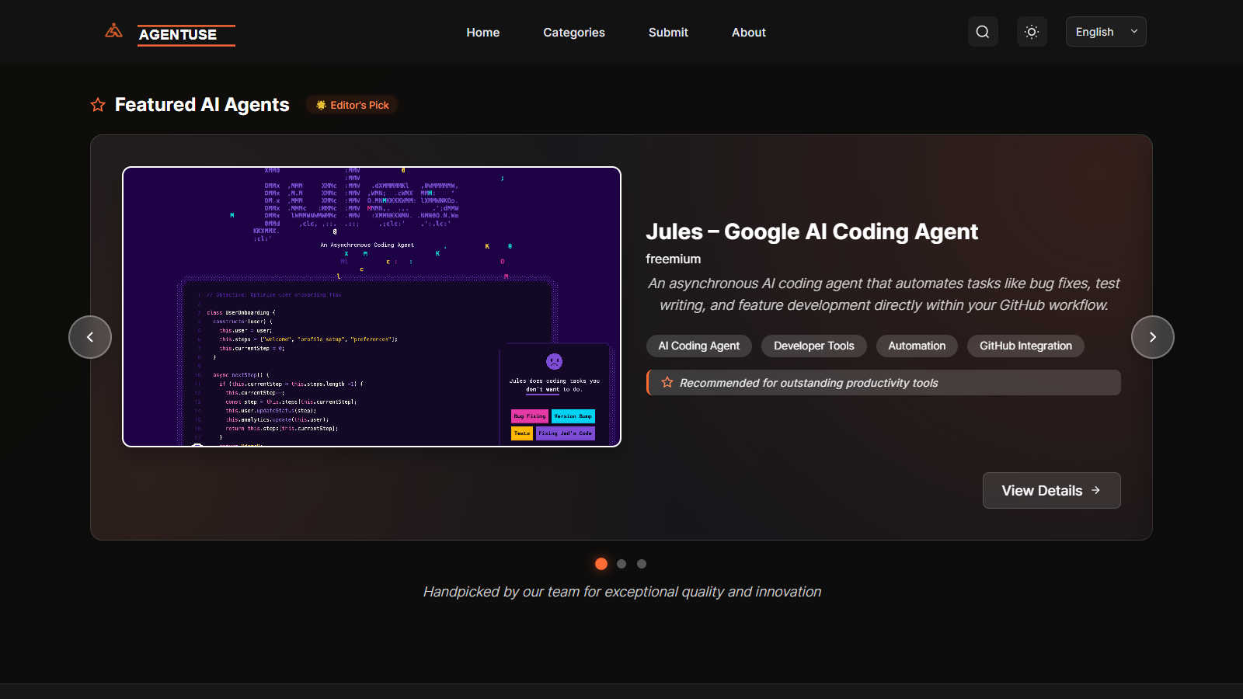Image resolution: width=1243 pixels, height=699 pixels.
Task: Open the Submit page
Action: pos(668,33)
